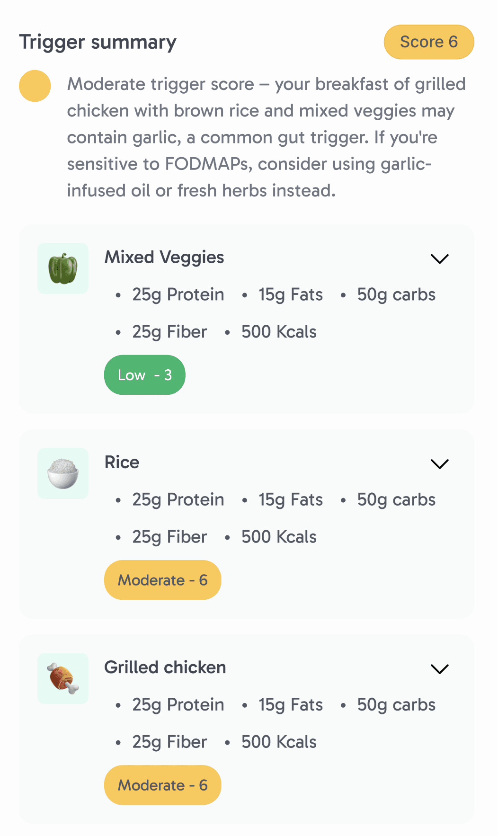This screenshot has width=498, height=836.
Task: Click the rice bowl icon
Action: (x=63, y=473)
